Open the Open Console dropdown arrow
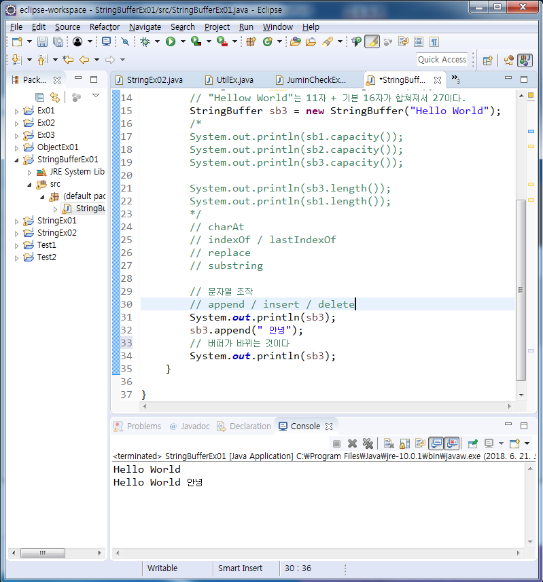Viewport: 543px width, 582px height. [527, 443]
